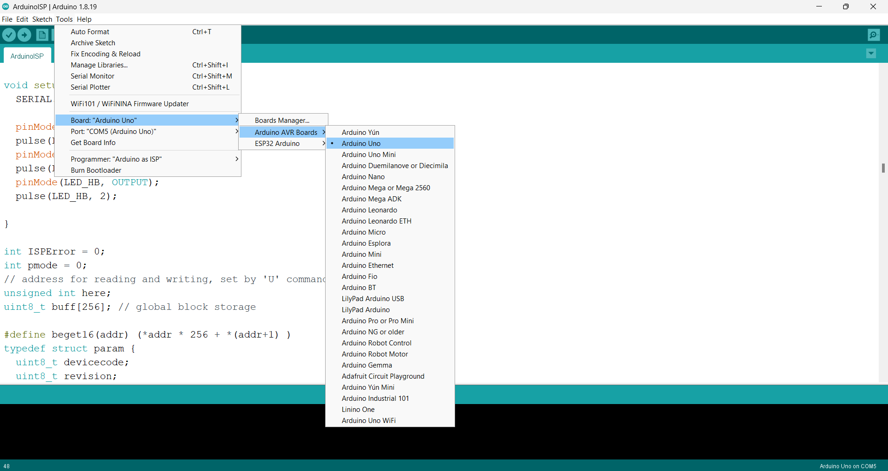Screen dimensions: 888x471
Task: Minimize the Arduino IDE window
Action: click(x=819, y=6)
